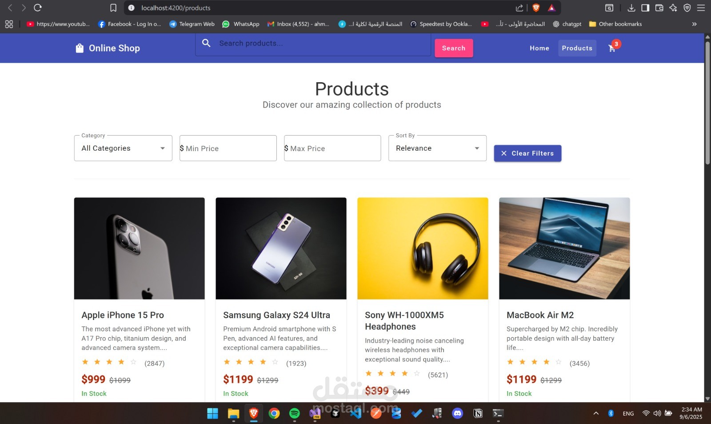
Task: Focus the Min Price field
Action: tap(228, 148)
